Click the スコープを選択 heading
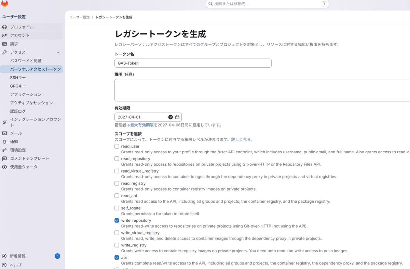The height and width of the screenshot is (269, 410). (x=128, y=134)
